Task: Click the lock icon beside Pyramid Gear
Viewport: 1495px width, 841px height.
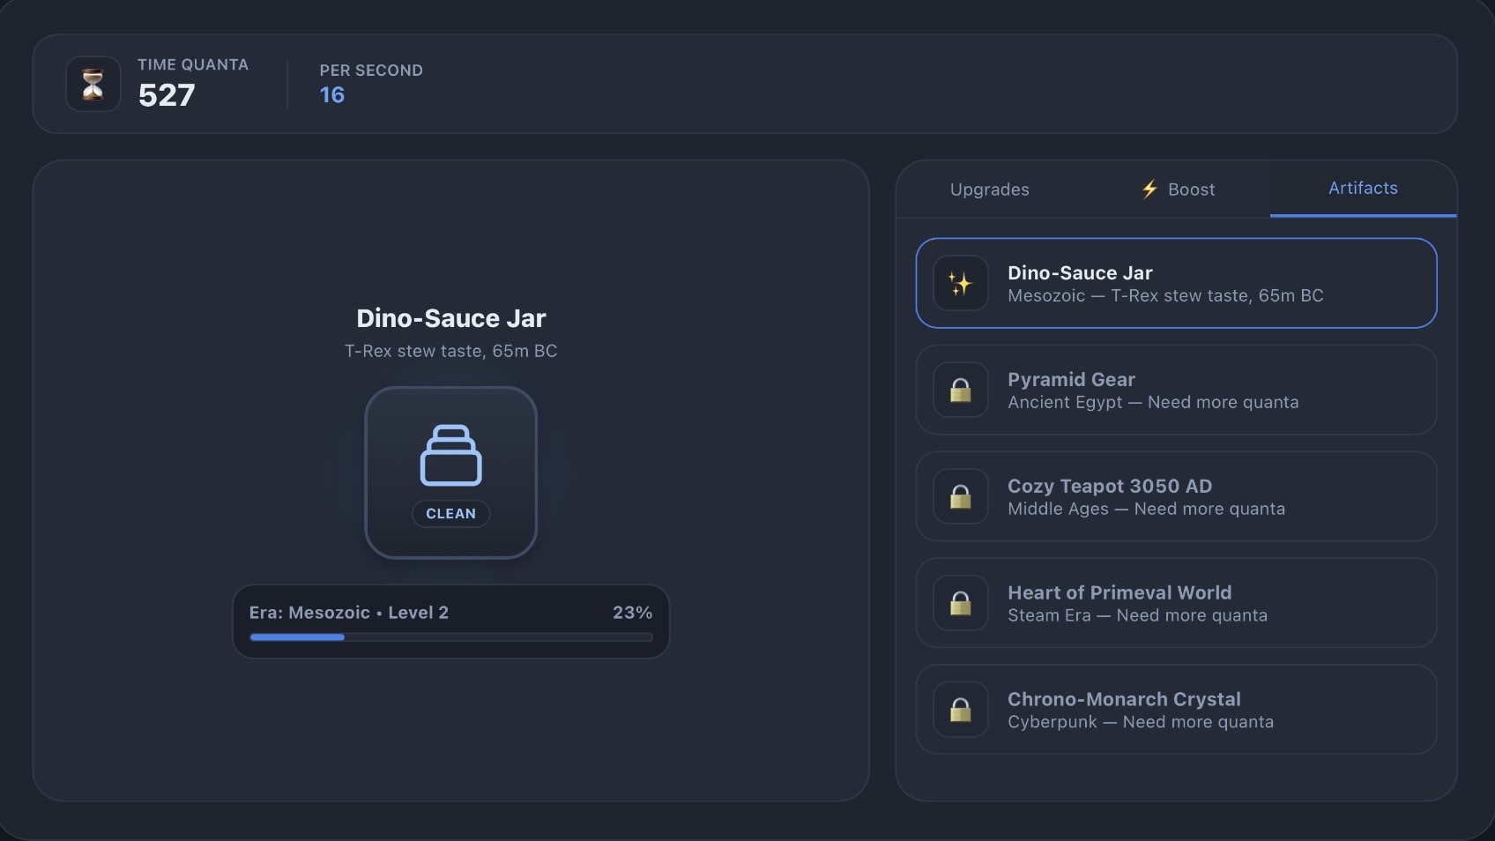Action: tap(960, 390)
